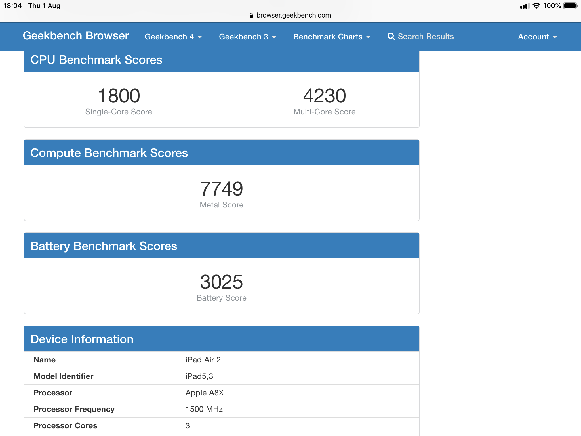The image size is (581, 436).
Task: Click the Compute Benchmark Scores heading
Action: pos(109,153)
